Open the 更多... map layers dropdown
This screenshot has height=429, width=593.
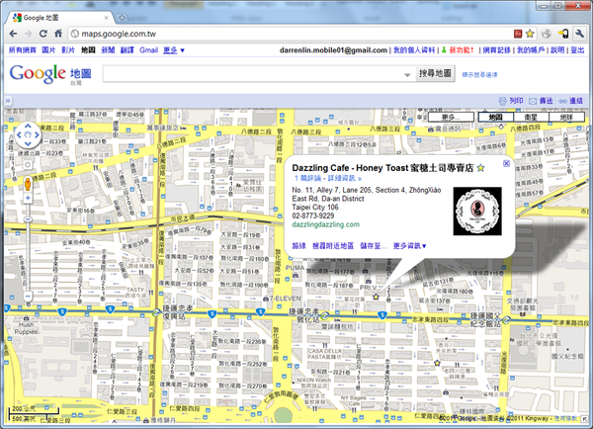(451, 118)
